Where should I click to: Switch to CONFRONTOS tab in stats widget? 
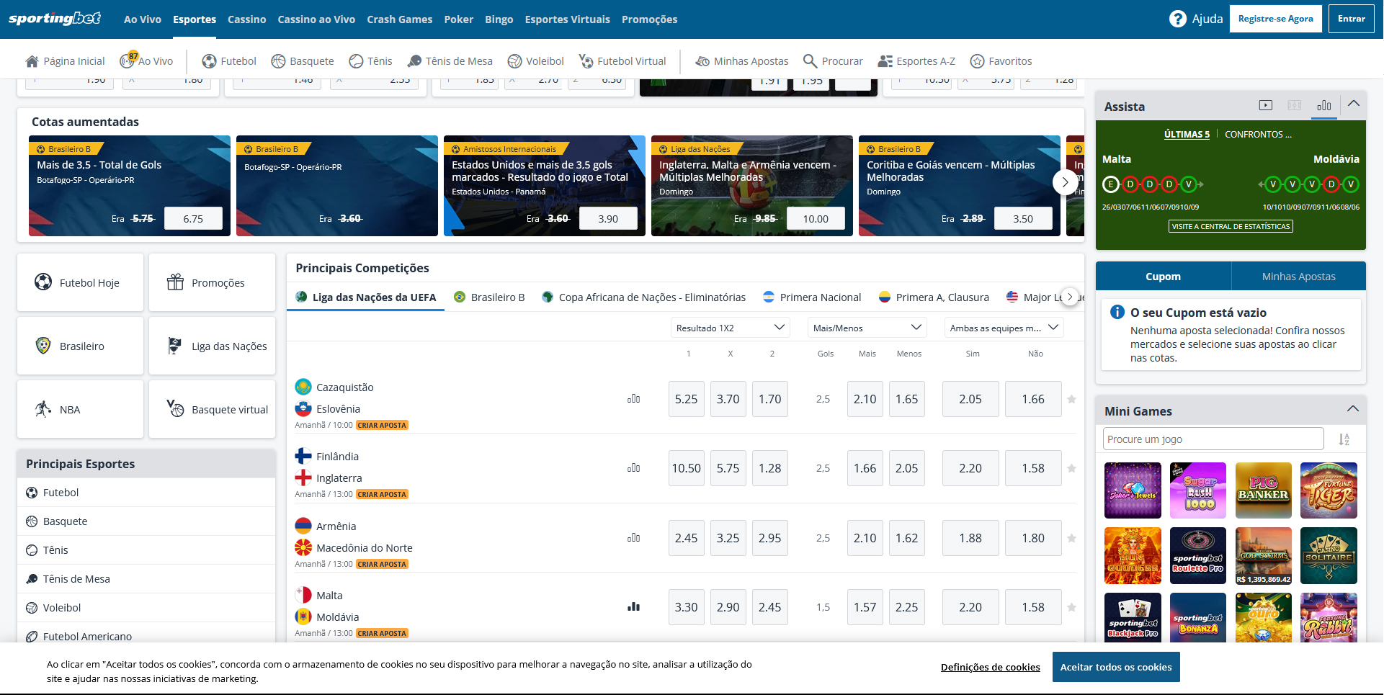(x=1258, y=134)
